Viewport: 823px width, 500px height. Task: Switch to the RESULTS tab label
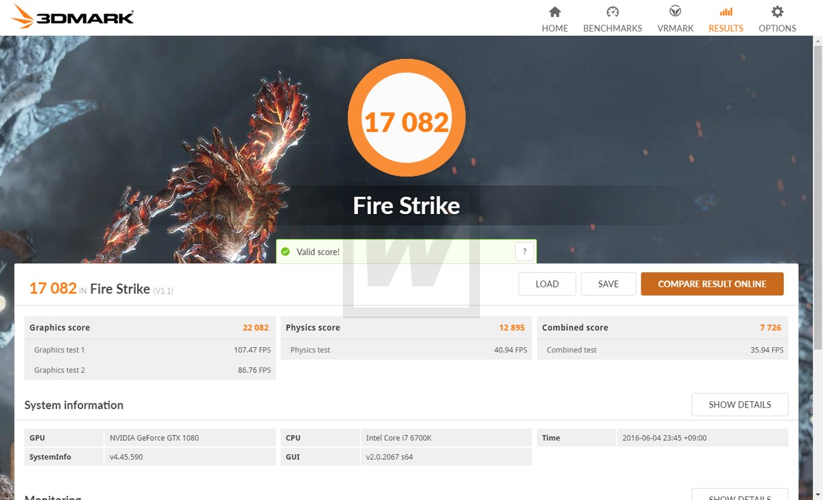pos(726,28)
